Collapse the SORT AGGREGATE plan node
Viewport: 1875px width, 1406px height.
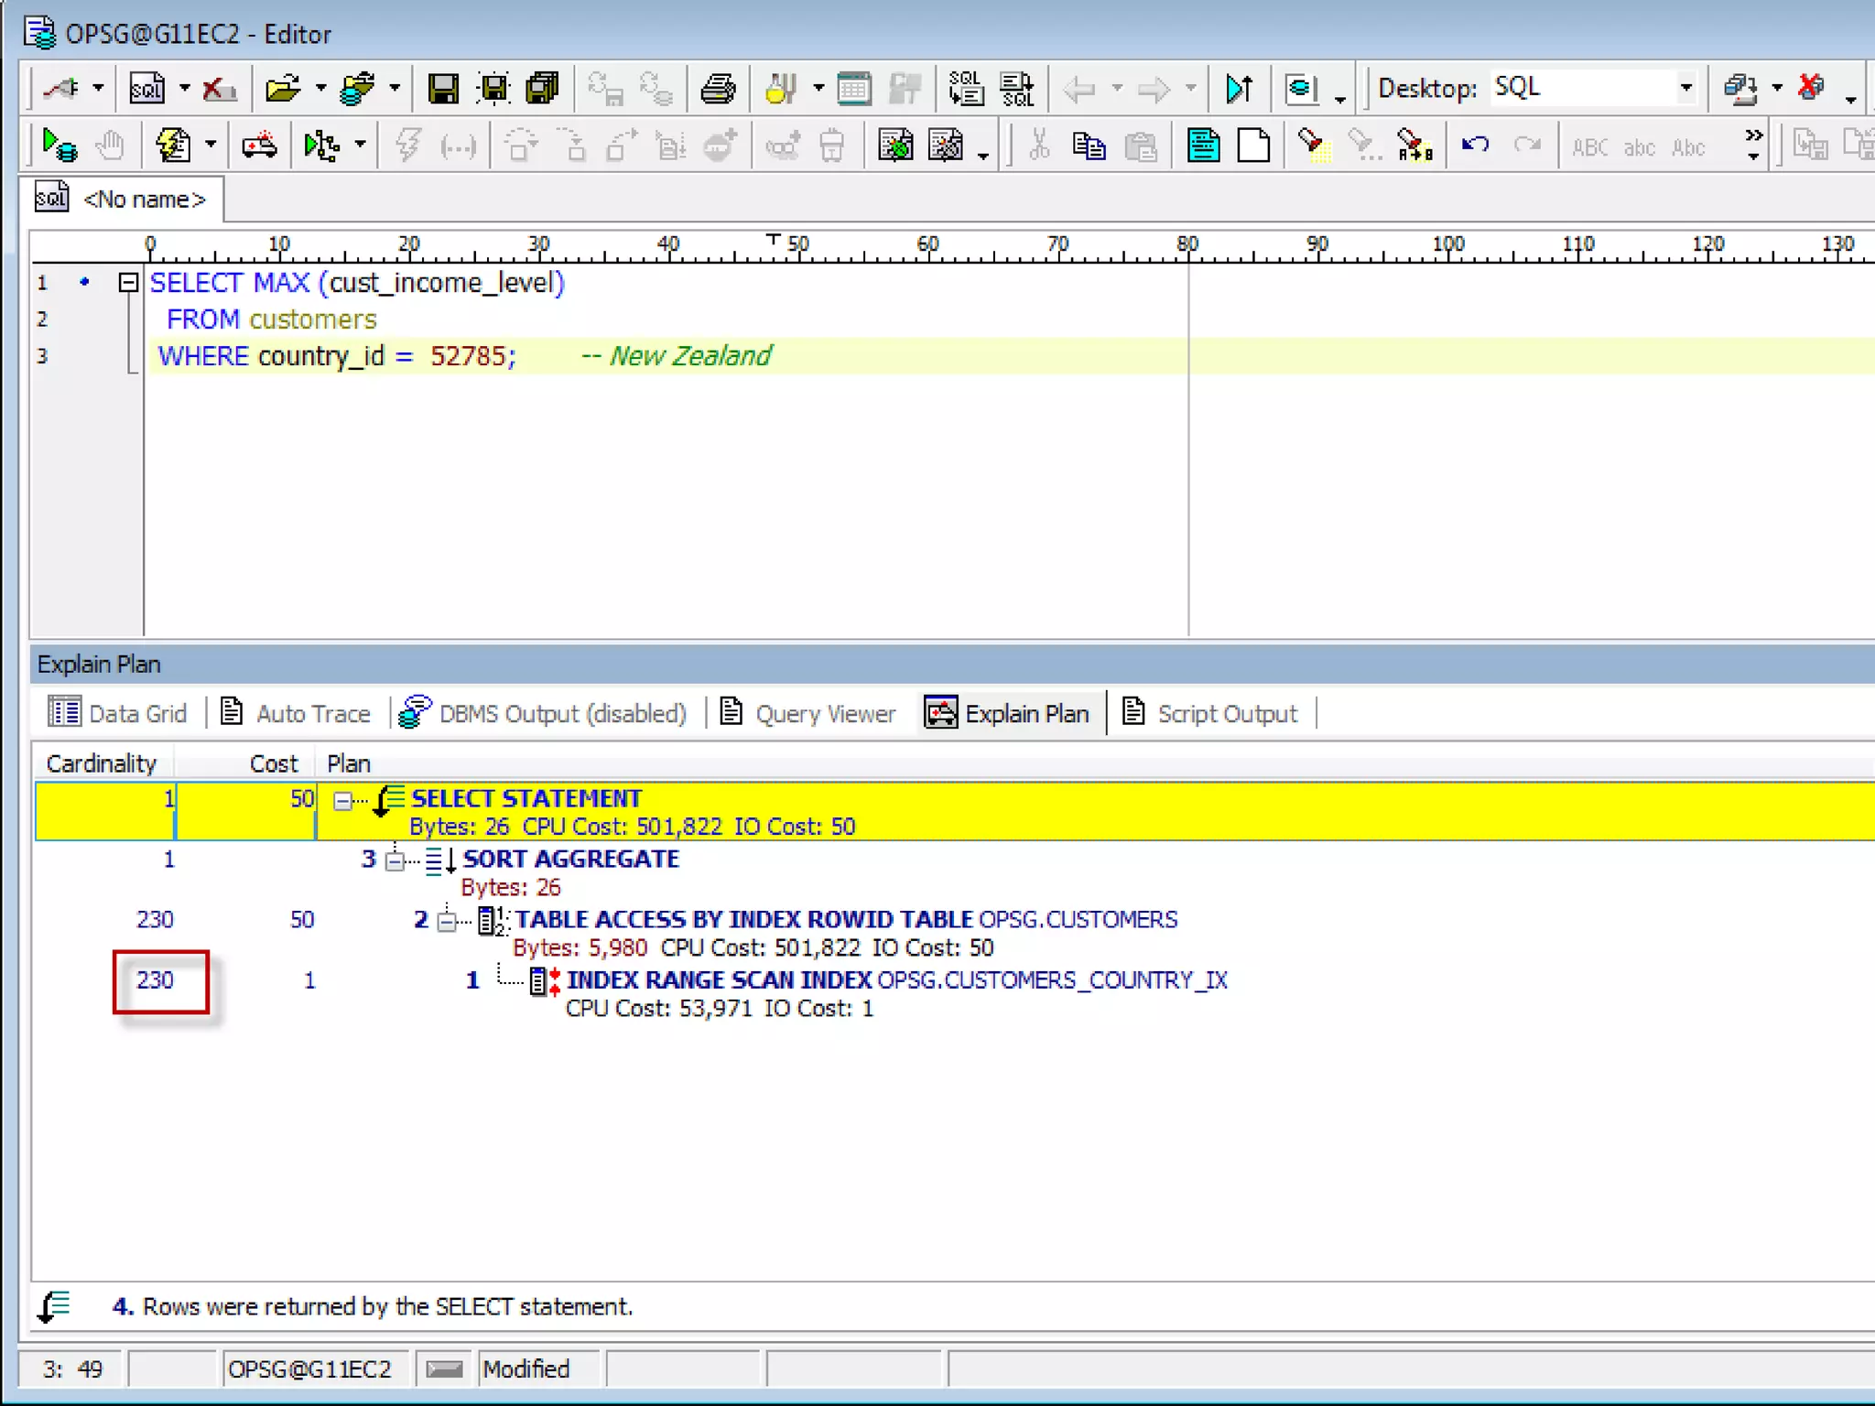(395, 861)
